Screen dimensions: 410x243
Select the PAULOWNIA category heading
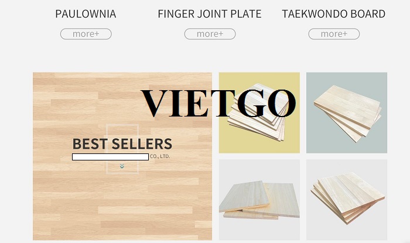pos(86,14)
